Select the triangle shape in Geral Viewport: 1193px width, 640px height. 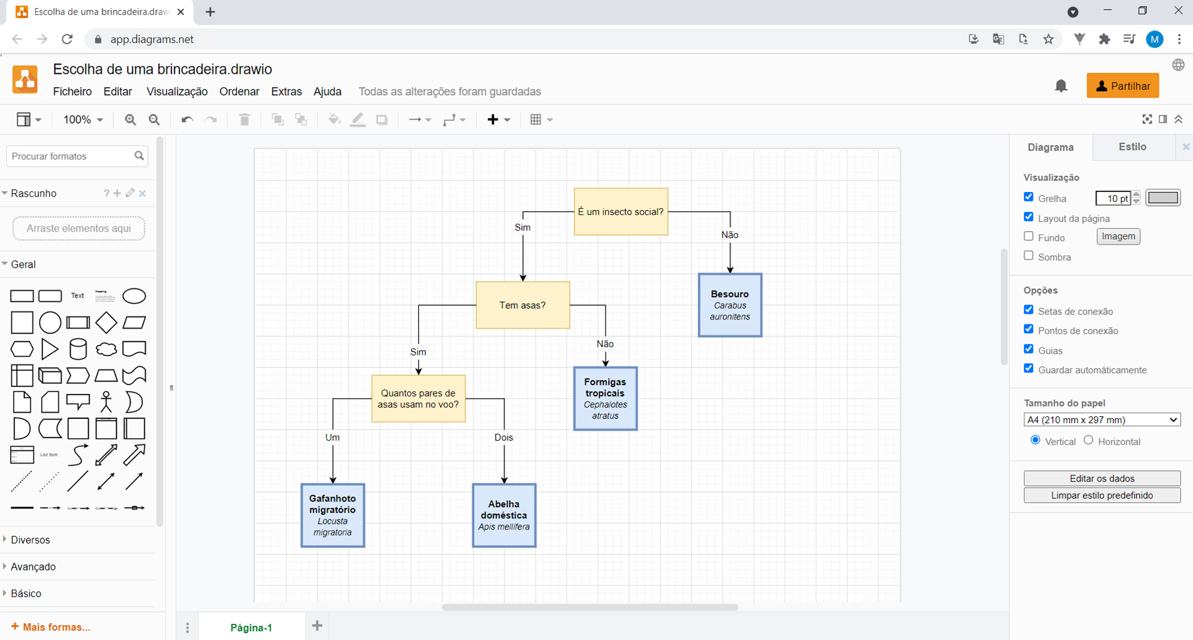click(x=50, y=349)
